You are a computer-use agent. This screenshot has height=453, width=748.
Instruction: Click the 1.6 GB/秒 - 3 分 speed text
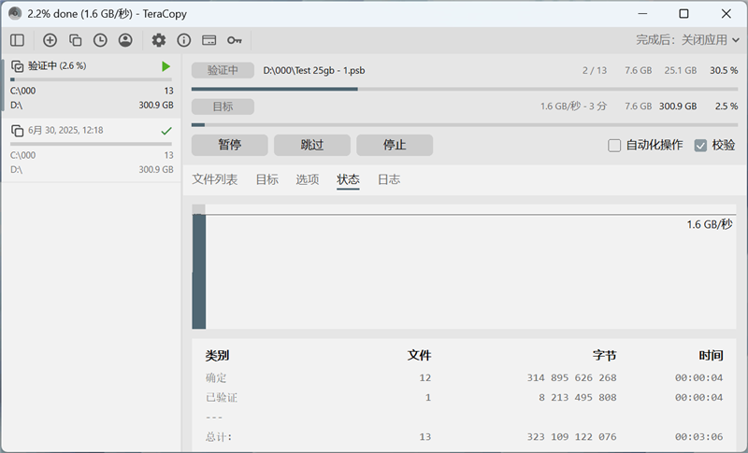573,106
